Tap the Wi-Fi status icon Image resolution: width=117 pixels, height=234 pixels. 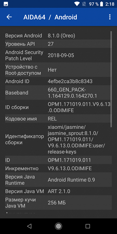click(x=77, y=4)
